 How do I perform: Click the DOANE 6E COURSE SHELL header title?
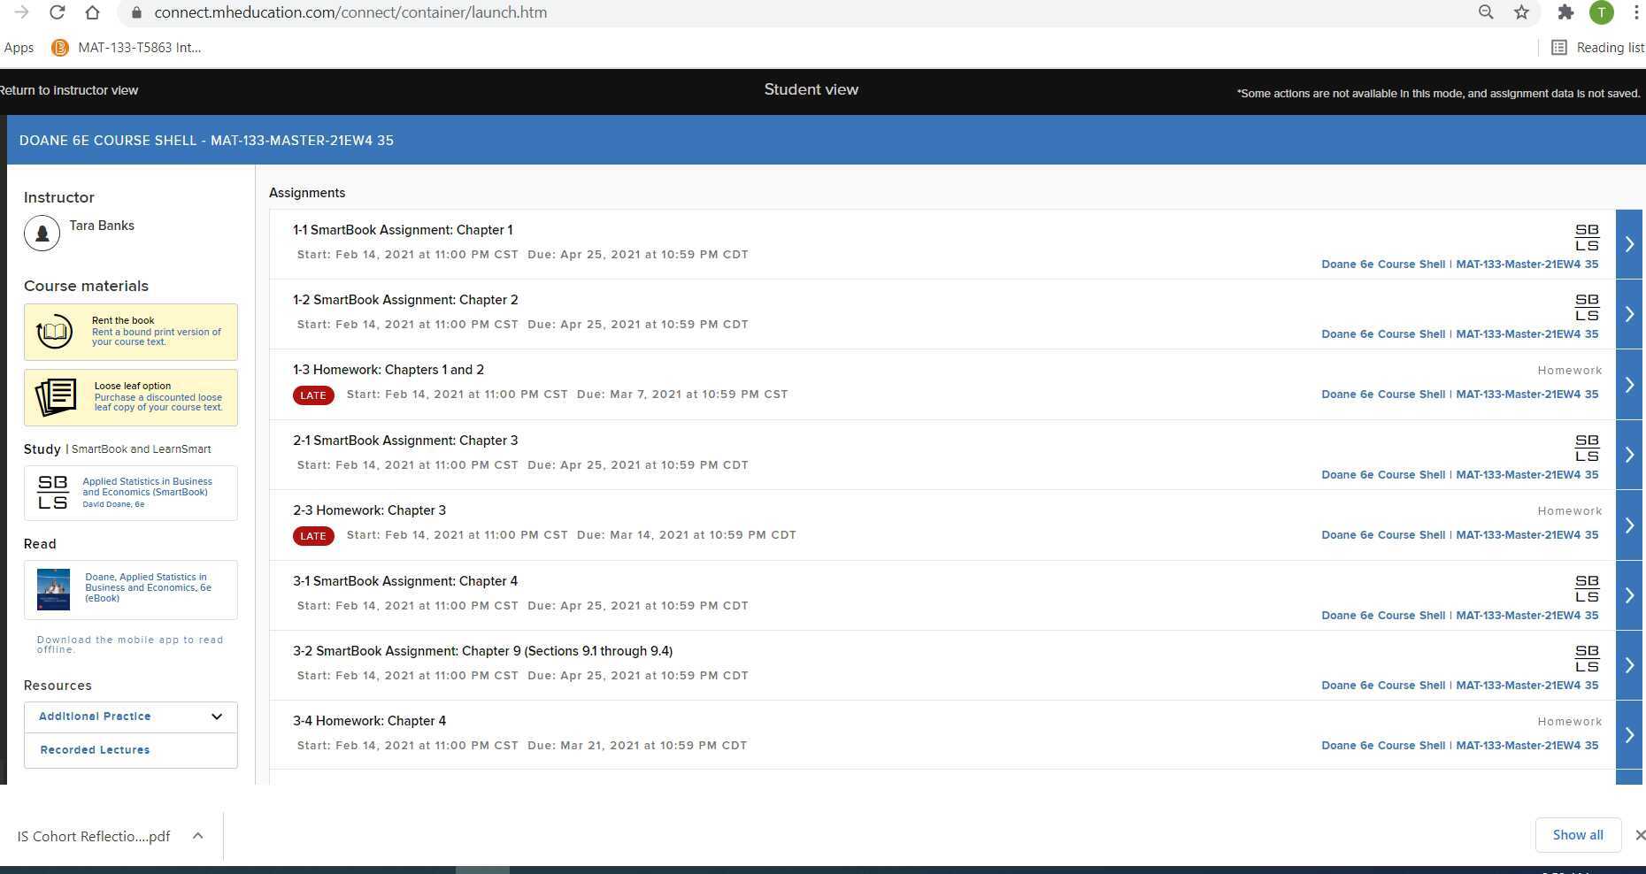click(x=206, y=141)
